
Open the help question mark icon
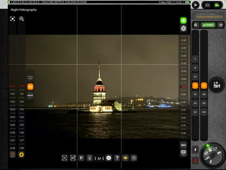coord(117,158)
